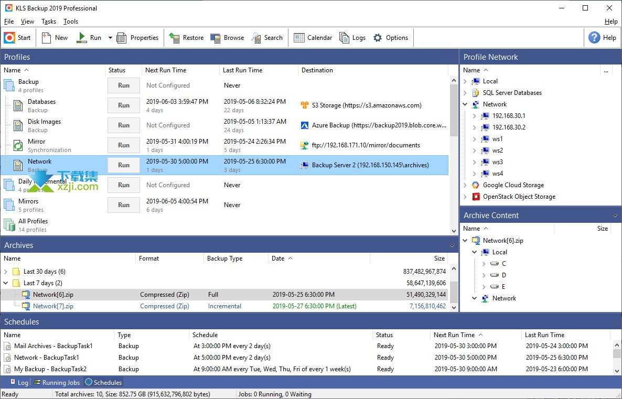
Task: Click Run for the Databases profile
Action: point(124,105)
